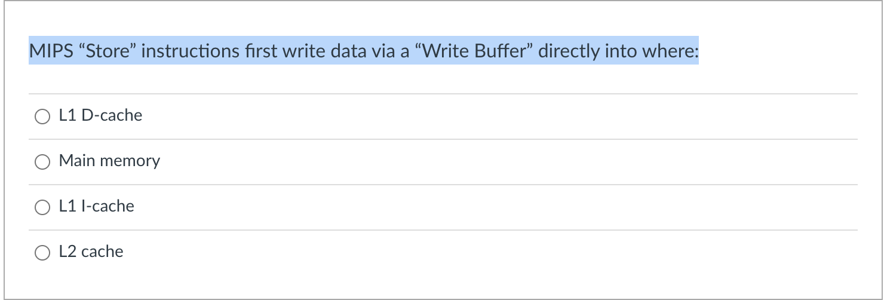This screenshot has height=300, width=884.
Task: Click the "Main memory" answer label text
Action: tap(109, 161)
